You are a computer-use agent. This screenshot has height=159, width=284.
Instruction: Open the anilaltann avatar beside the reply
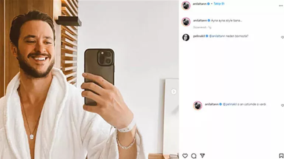point(198,106)
